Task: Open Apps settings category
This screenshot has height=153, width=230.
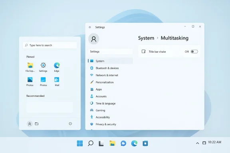Action: pyautogui.click(x=111, y=89)
